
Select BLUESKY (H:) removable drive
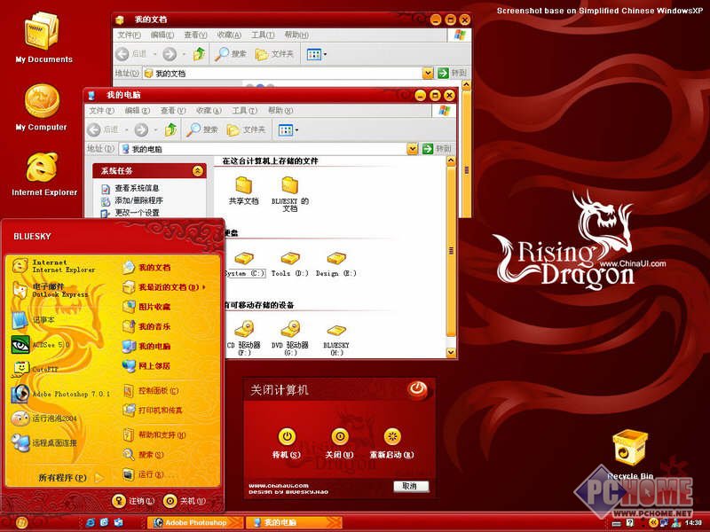[x=336, y=340]
